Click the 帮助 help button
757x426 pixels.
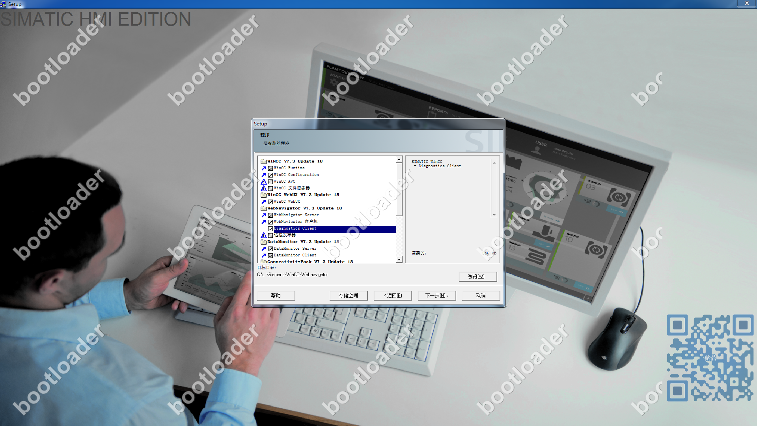click(x=276, y=295)
